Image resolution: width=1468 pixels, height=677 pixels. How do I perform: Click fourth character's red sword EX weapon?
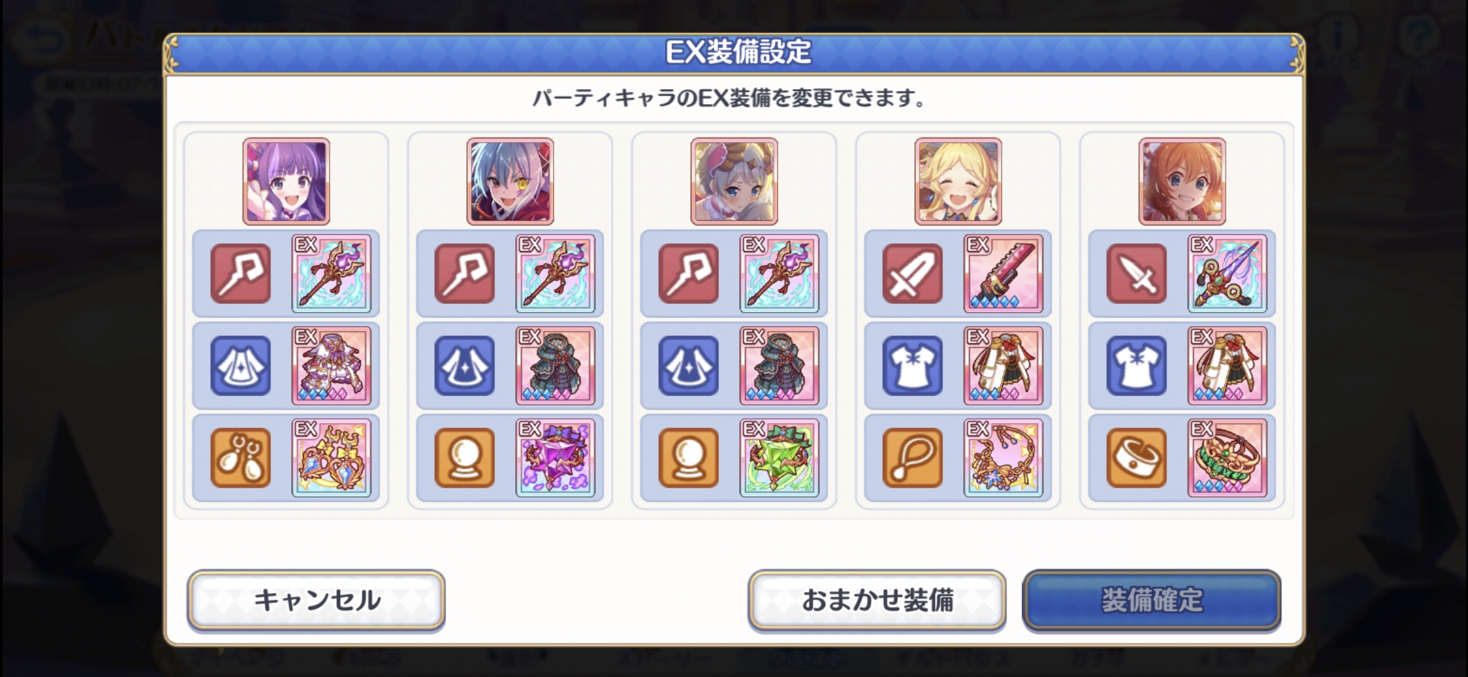coord(1003,274)
